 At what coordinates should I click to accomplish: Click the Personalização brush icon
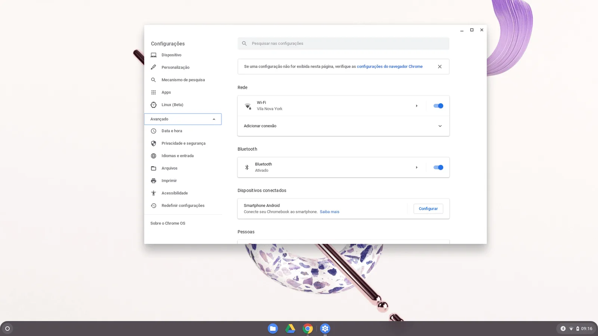point(153,67)
